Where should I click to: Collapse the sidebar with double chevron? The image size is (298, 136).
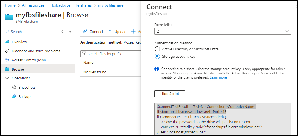[70, 32]
